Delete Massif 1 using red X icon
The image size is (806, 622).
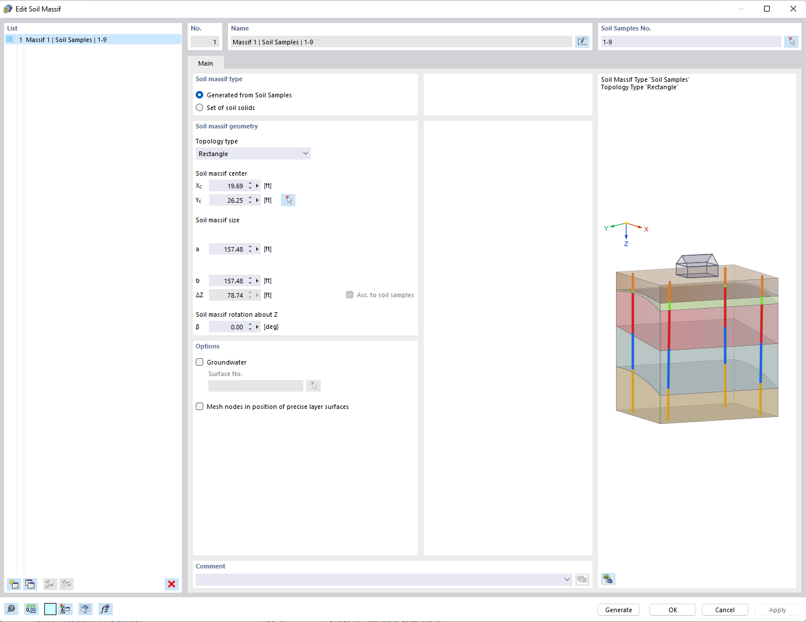tap(171, 584)
